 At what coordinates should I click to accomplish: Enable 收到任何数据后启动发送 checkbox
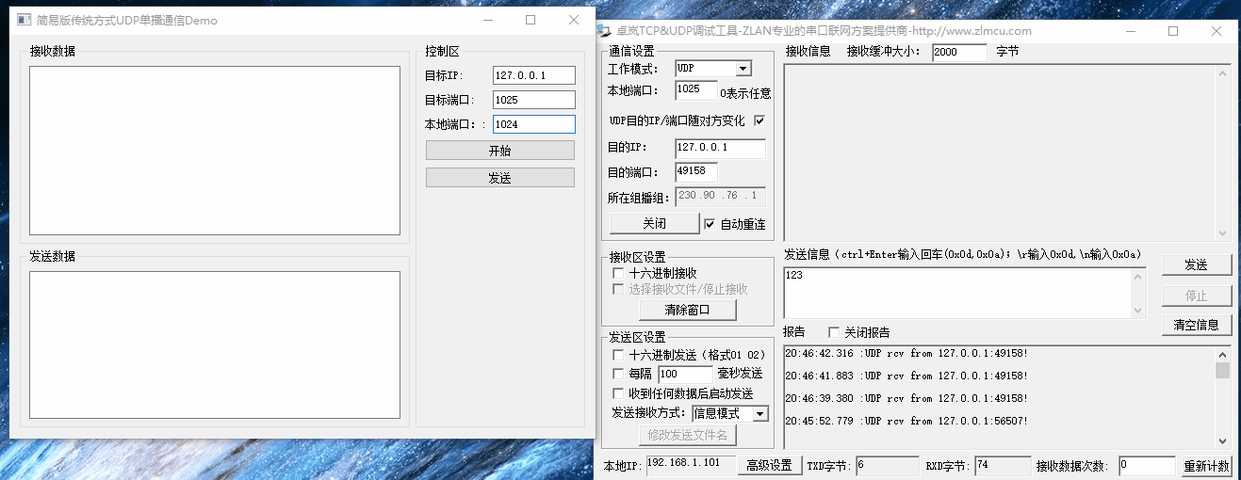pyautogui.click(x=618, y=393)
